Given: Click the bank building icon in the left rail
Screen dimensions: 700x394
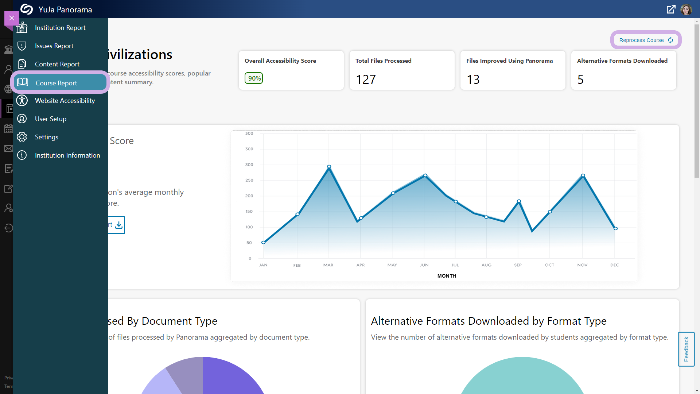Looking at the screenshot, I should [x=9, y=49].
